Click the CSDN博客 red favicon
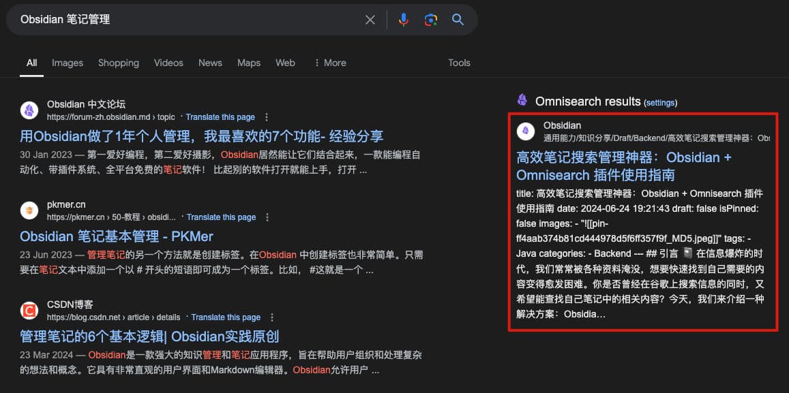 click(29, 311)
